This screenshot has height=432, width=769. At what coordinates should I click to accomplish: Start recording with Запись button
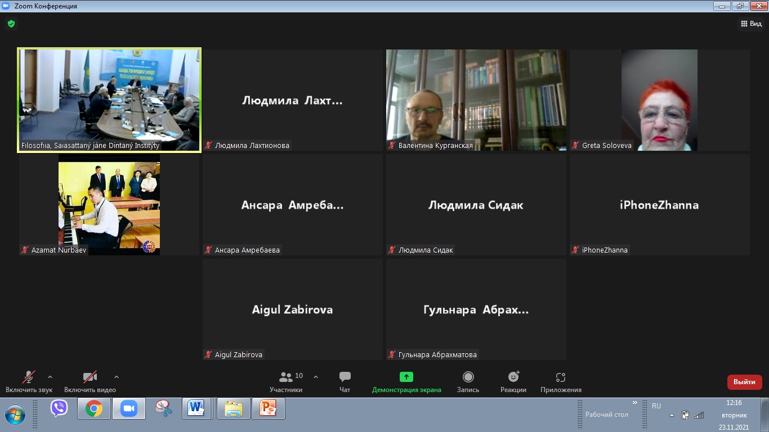468,381
